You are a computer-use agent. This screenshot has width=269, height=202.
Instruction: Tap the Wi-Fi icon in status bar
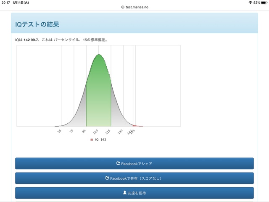click(x=250, y=3)
